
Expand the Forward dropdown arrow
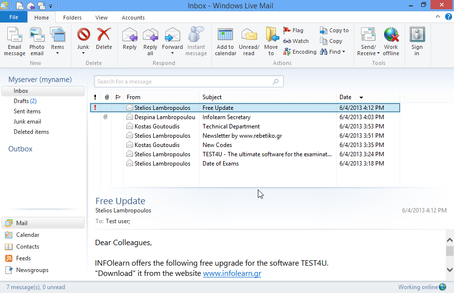pos(172,53)
